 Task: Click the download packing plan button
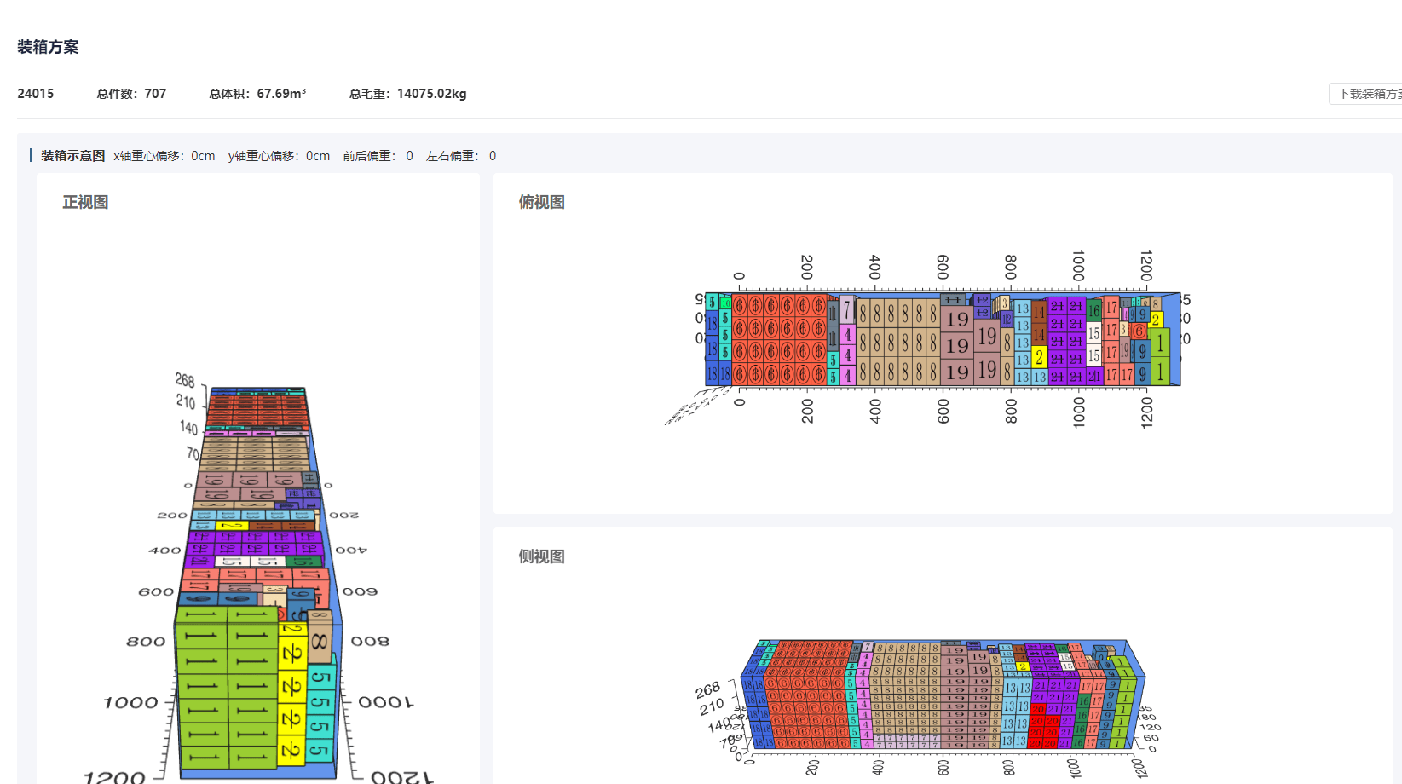coord(1367,94)
